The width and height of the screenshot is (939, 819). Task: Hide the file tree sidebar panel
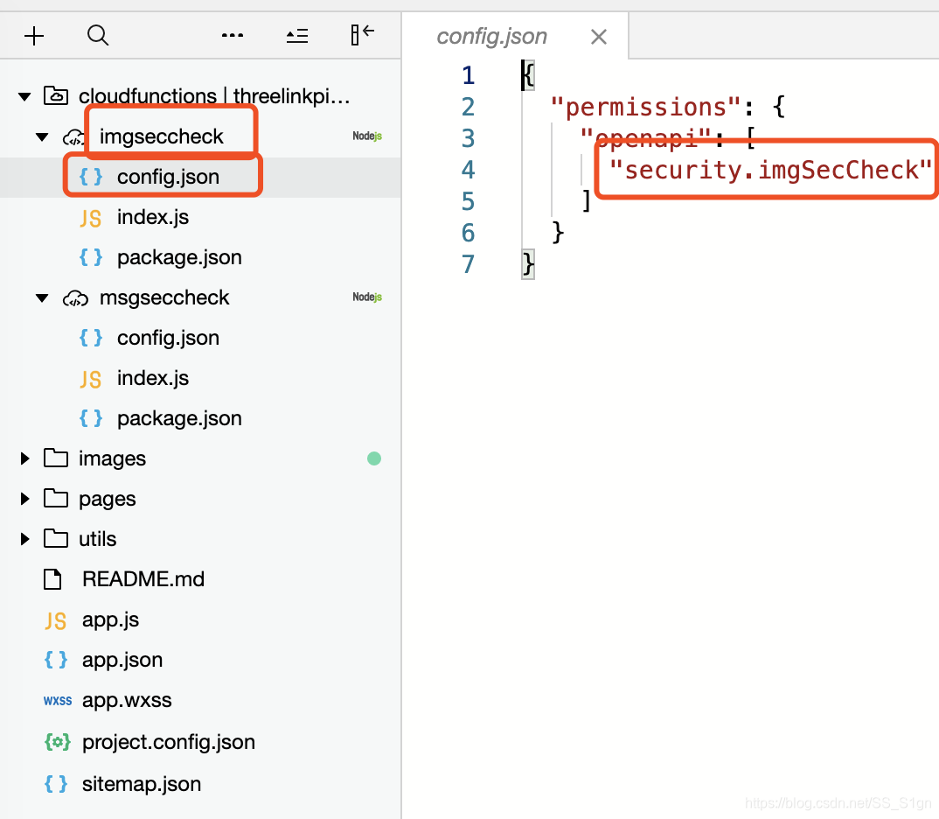tap(362, 35)
